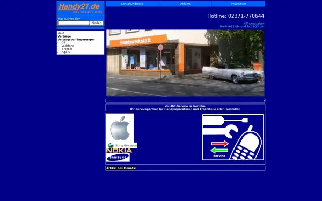
Task: Click the Handywerkstatt storefront photo
Action: pos(185,63)
